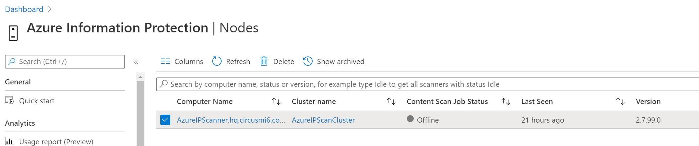The image size is (699, 146).
Task: Open Usage report (Preview) menu item
Action: tap(56, 142)
